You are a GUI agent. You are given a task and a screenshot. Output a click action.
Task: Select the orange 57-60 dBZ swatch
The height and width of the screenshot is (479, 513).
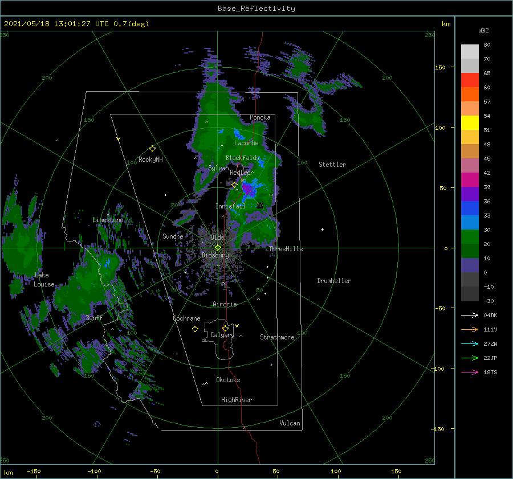470,95
